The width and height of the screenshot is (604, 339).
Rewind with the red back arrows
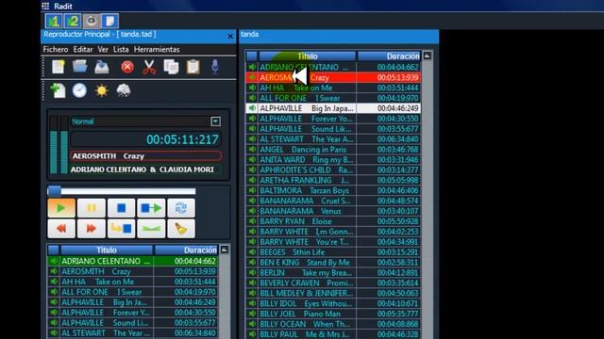pos(61,229)
